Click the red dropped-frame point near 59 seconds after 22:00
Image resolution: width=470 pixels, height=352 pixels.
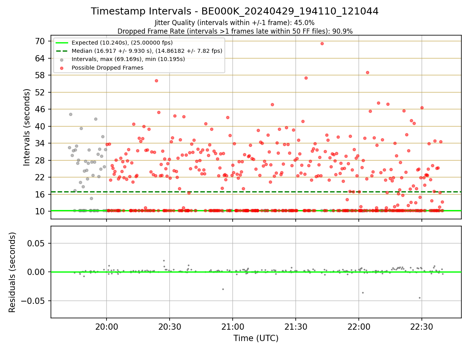click(367, 72)
